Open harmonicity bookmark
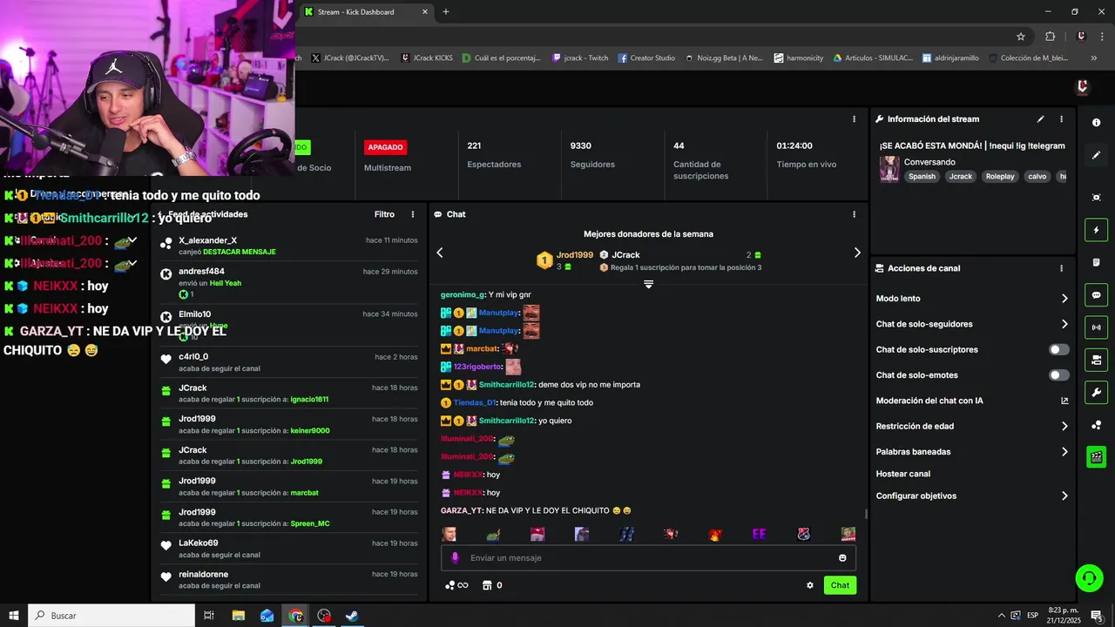This screenshot has width=1115, height=627. (799, 58)
